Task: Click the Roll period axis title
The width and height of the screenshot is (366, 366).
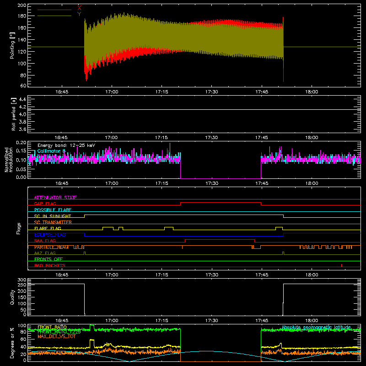Action: click(14, 114)
